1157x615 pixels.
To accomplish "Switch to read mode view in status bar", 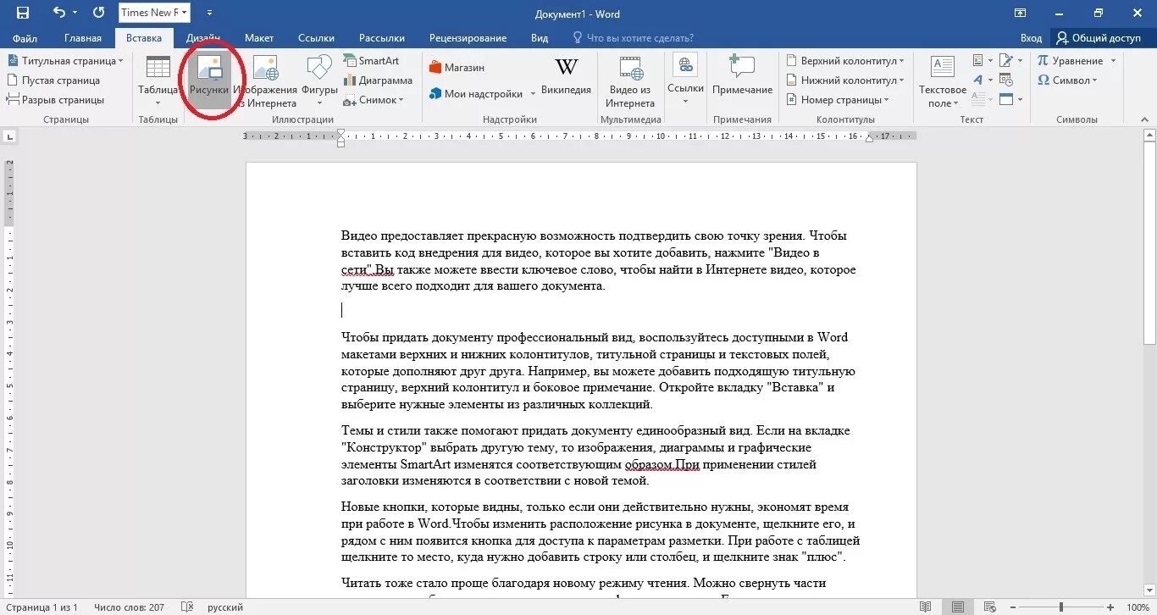I will click(x=925, y=607).
